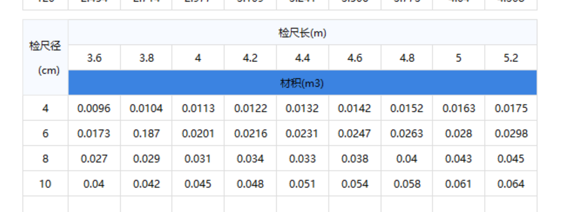Image resolution: width=584 pixels, height=212 pixels.
Task: Select the cell containing 0.058
Action: point(407,184)
